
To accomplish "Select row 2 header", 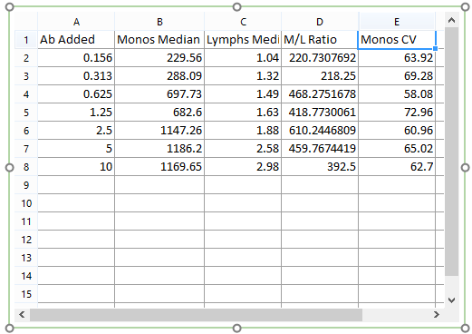I will pos(26,58).
